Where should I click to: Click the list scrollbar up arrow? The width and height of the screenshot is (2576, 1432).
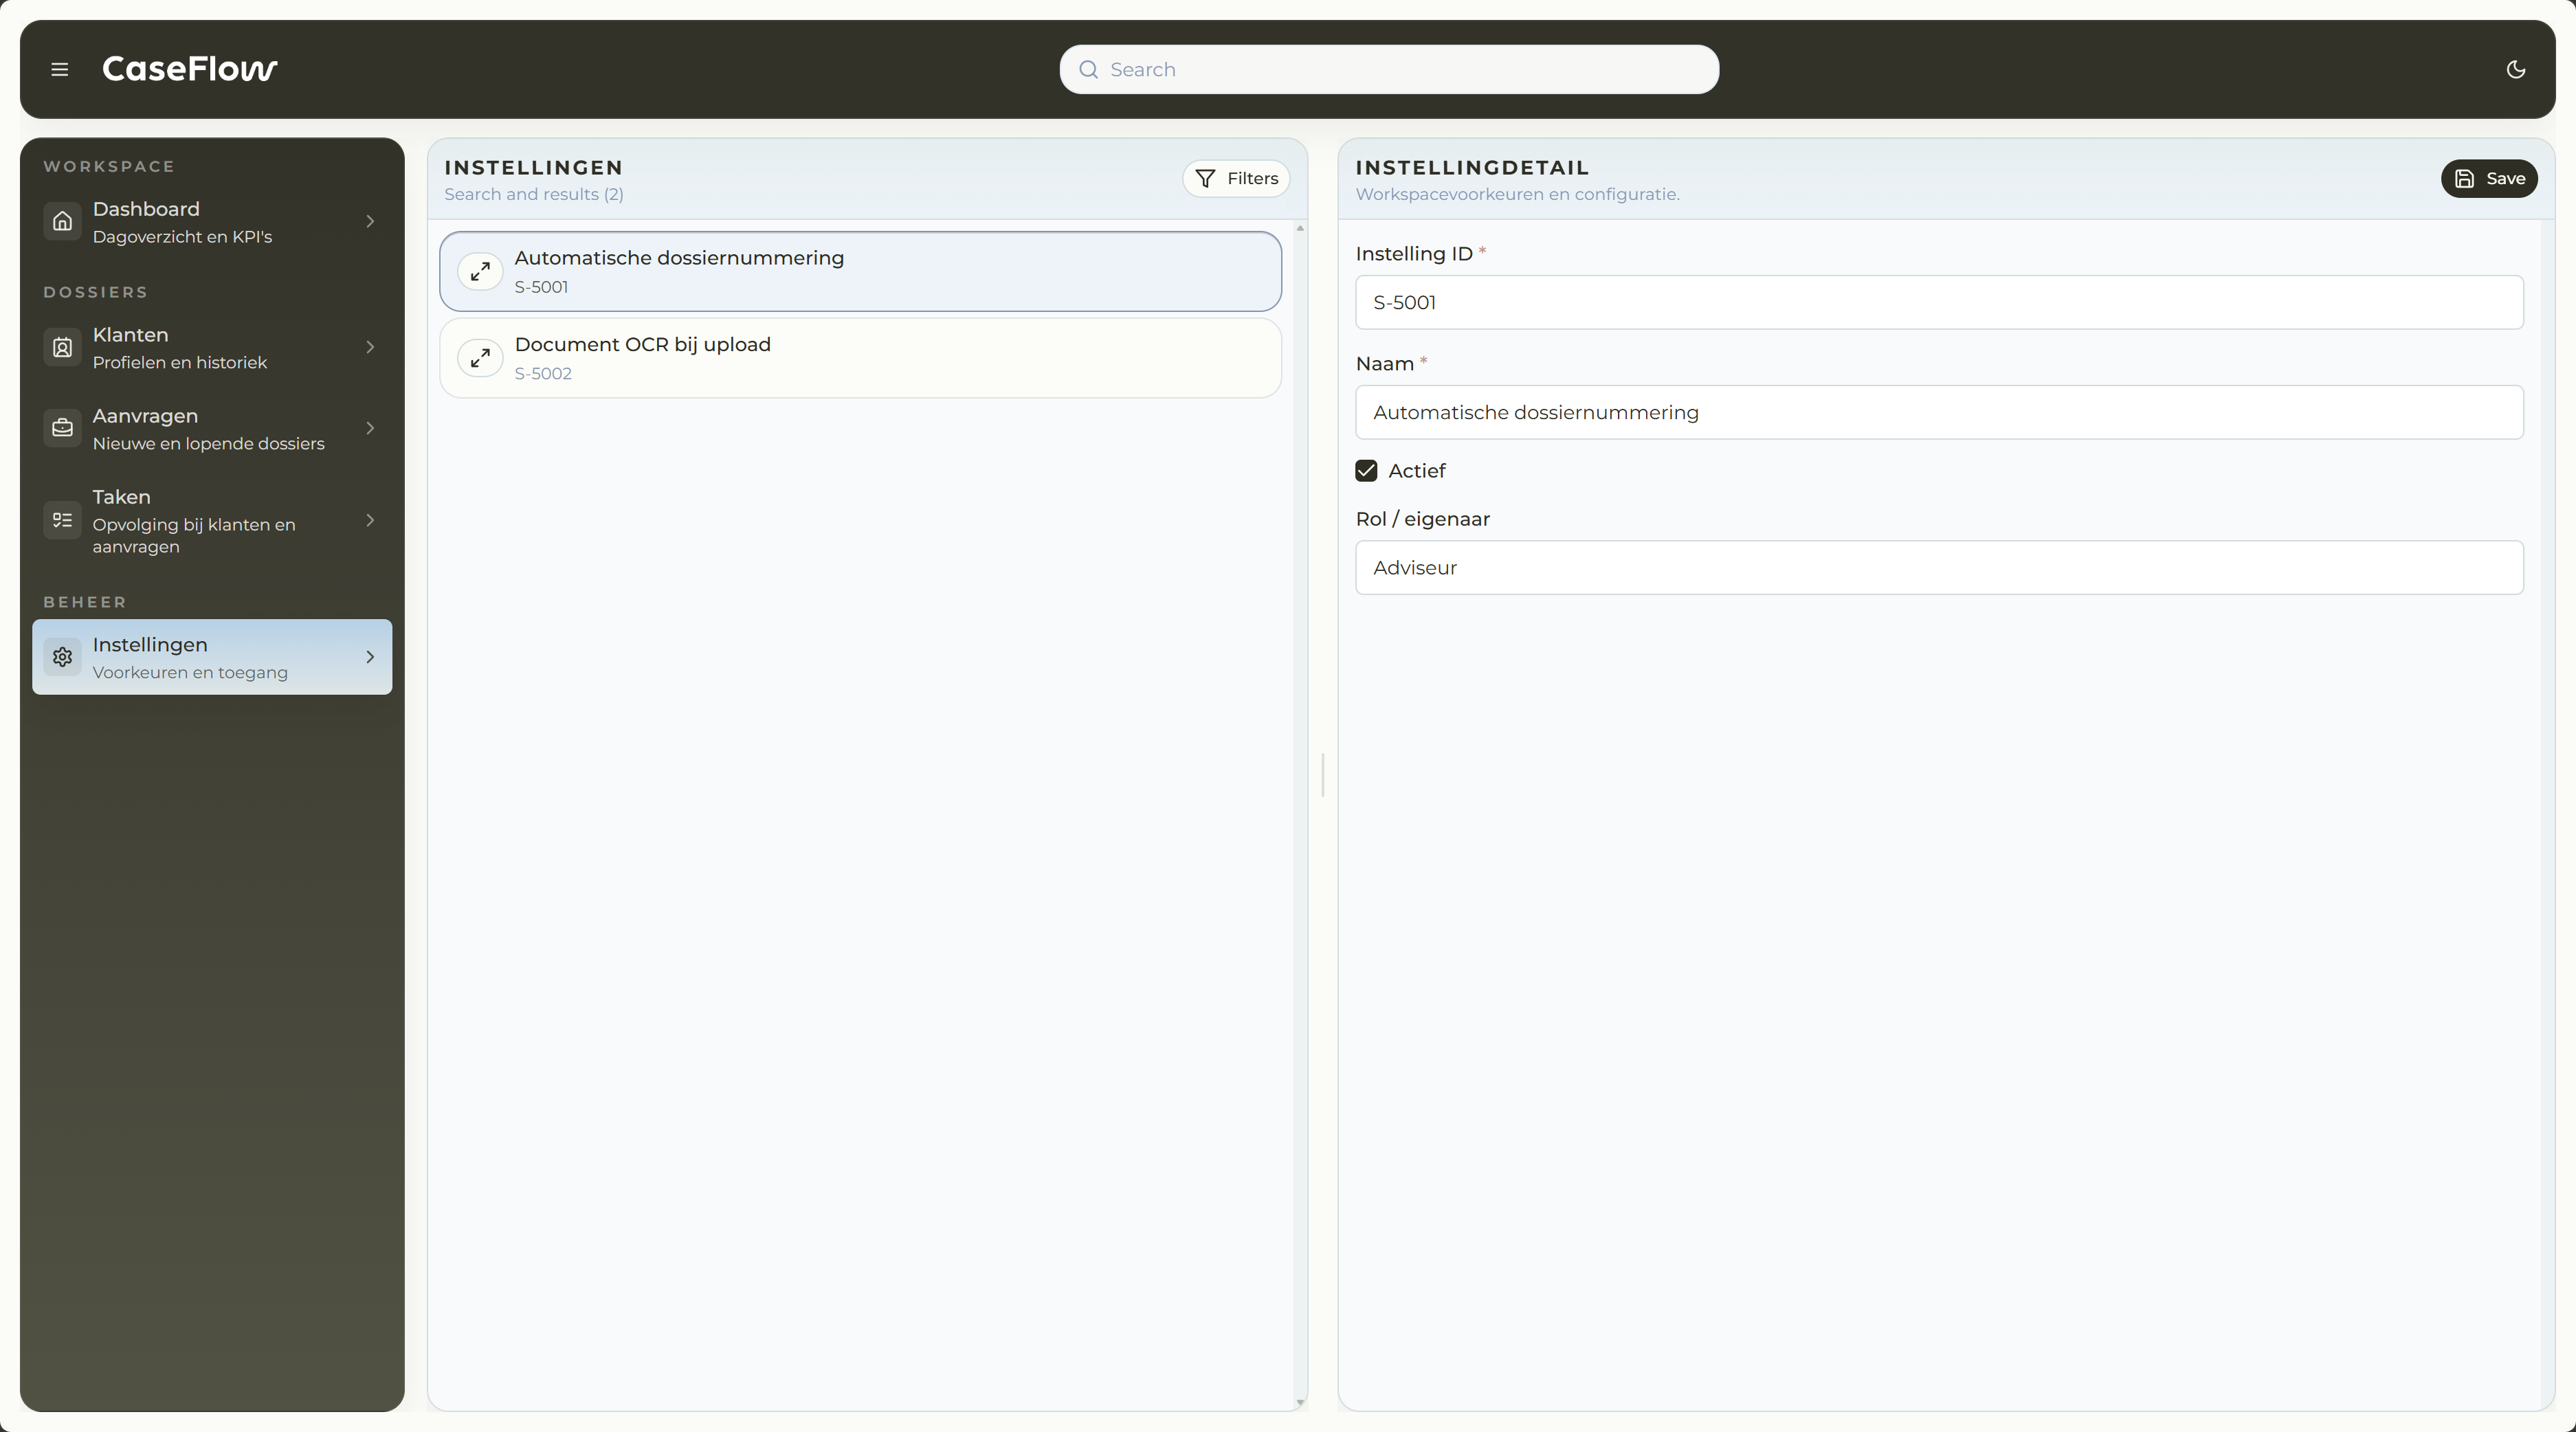point(1300,228)
